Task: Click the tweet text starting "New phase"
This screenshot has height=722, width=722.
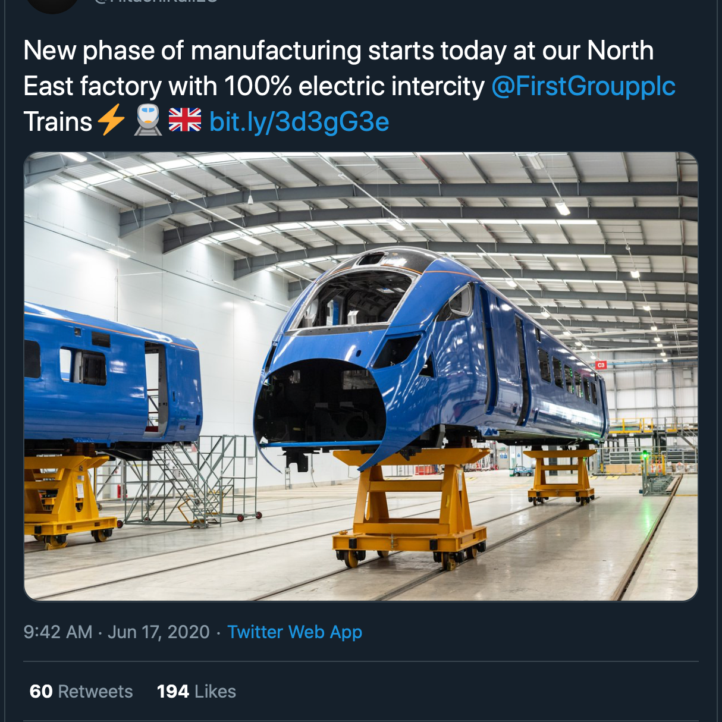Action: point(338,51)
